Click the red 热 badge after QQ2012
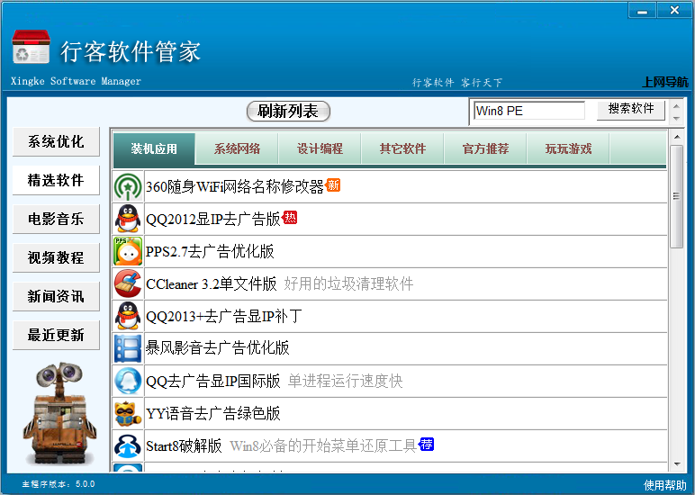The image size is (695, 495). click(290, 217)
